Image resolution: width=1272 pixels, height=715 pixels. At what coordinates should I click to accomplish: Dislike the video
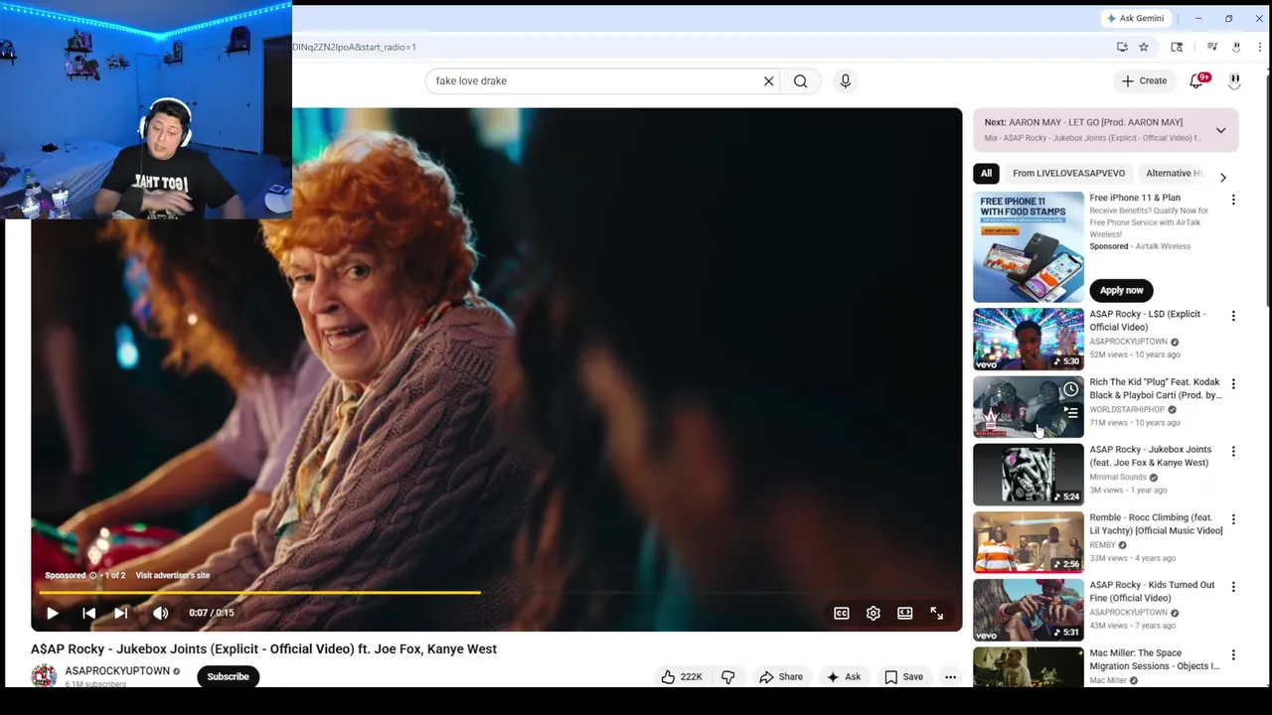click(727, 676)
